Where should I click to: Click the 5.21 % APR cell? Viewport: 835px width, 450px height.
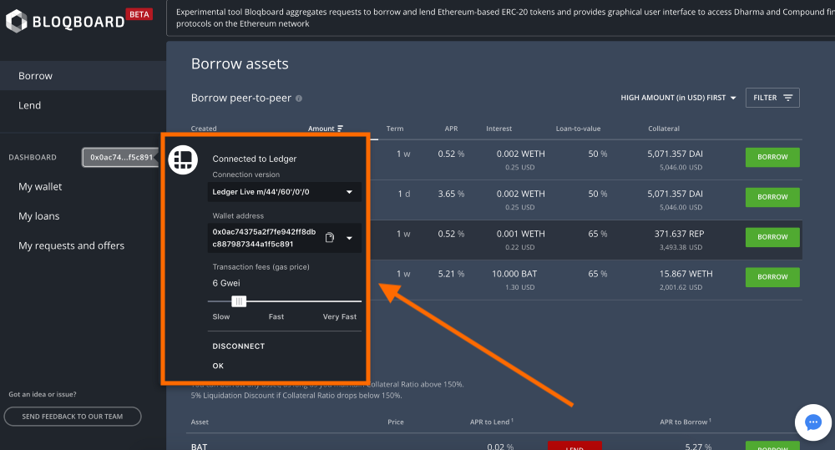point(451,274)
